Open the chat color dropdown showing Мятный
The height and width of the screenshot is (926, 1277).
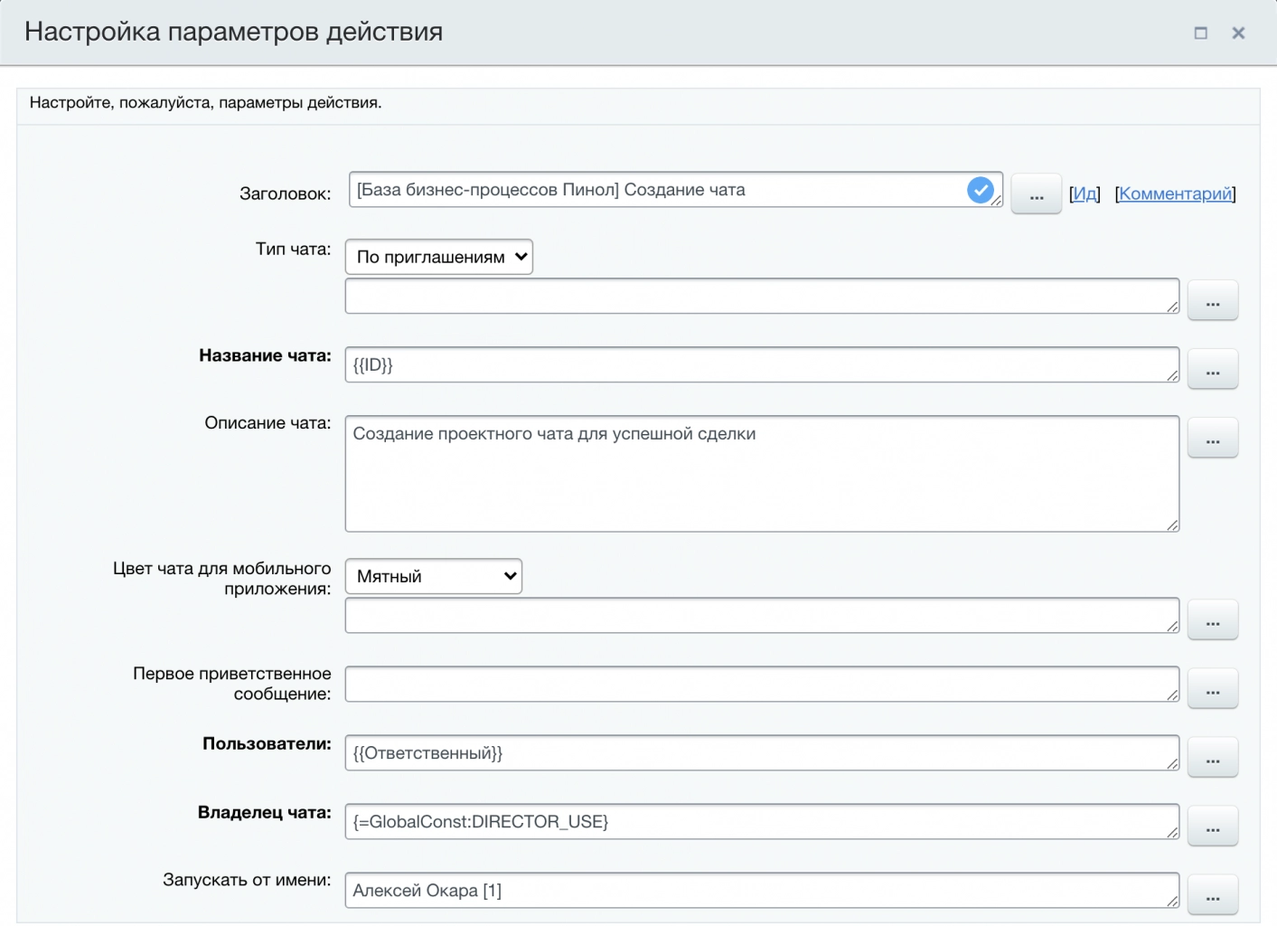433,576
